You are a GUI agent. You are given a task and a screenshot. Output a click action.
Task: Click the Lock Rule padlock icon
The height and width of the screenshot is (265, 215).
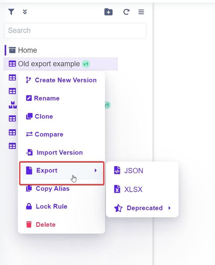[29, 206]
